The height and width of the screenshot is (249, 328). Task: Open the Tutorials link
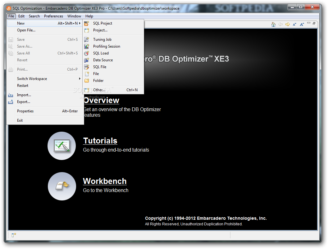coord(100,141)
